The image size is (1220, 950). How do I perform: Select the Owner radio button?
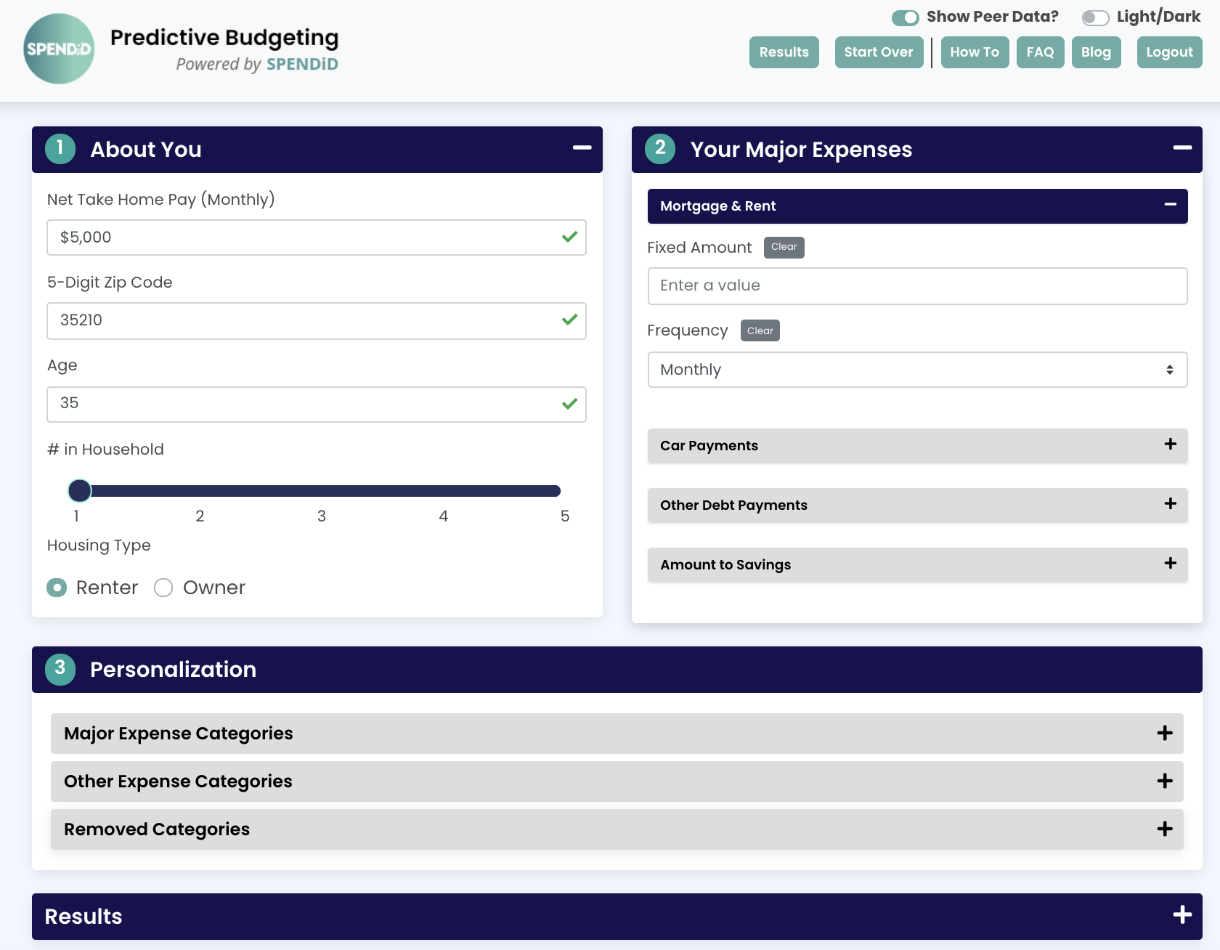coord(163,588)
